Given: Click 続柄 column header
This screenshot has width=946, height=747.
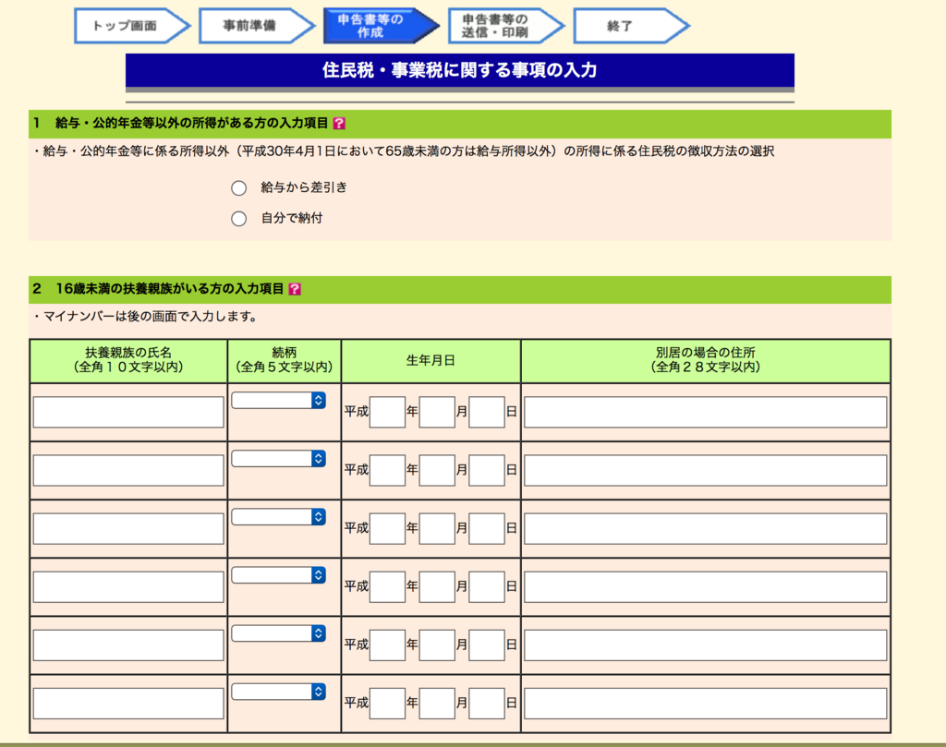Looking at the screenshot, I should (x=285, y=360).
